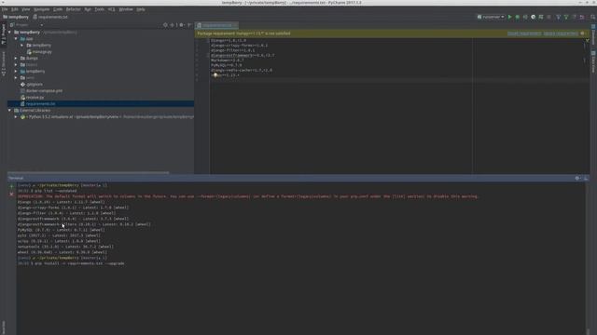Toggle the SciView tool window on right edge
Screen dimensions: 597x335
(593, 62)
